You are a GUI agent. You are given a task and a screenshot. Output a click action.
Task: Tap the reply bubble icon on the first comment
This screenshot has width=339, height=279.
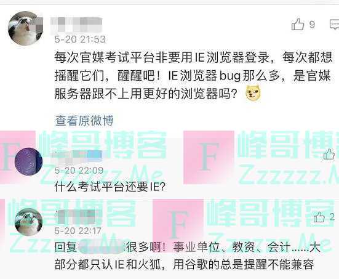334,24
